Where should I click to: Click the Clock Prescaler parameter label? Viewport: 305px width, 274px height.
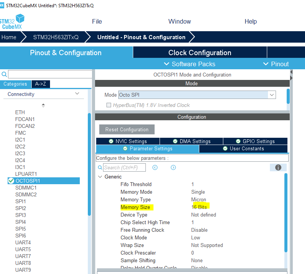click(138, 253)
